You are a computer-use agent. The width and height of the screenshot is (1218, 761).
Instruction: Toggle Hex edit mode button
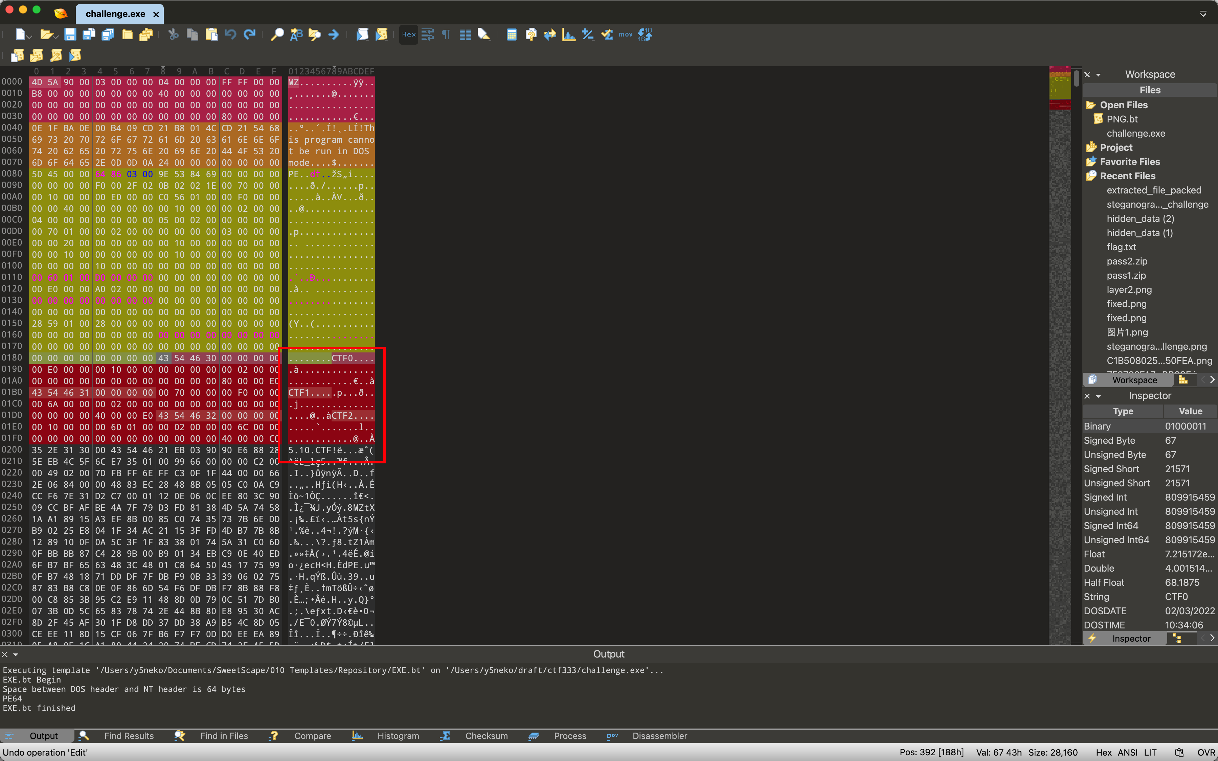408,34
